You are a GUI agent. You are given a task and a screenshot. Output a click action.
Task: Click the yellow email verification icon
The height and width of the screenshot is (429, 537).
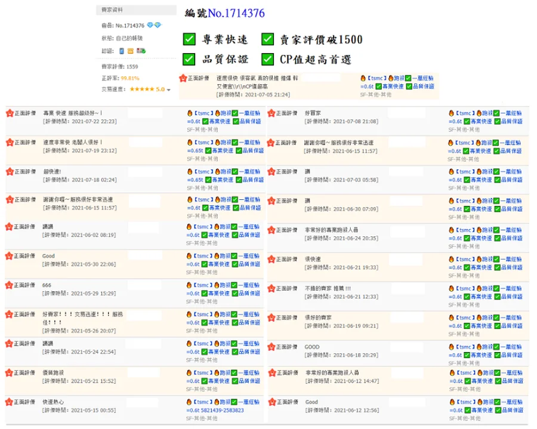click(x=130, y=51)
